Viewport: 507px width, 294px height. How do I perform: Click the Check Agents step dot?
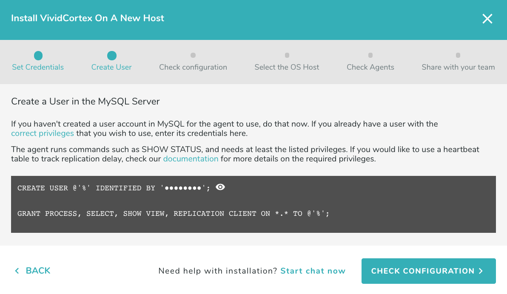pyautogui.click(x=370, y=55)
